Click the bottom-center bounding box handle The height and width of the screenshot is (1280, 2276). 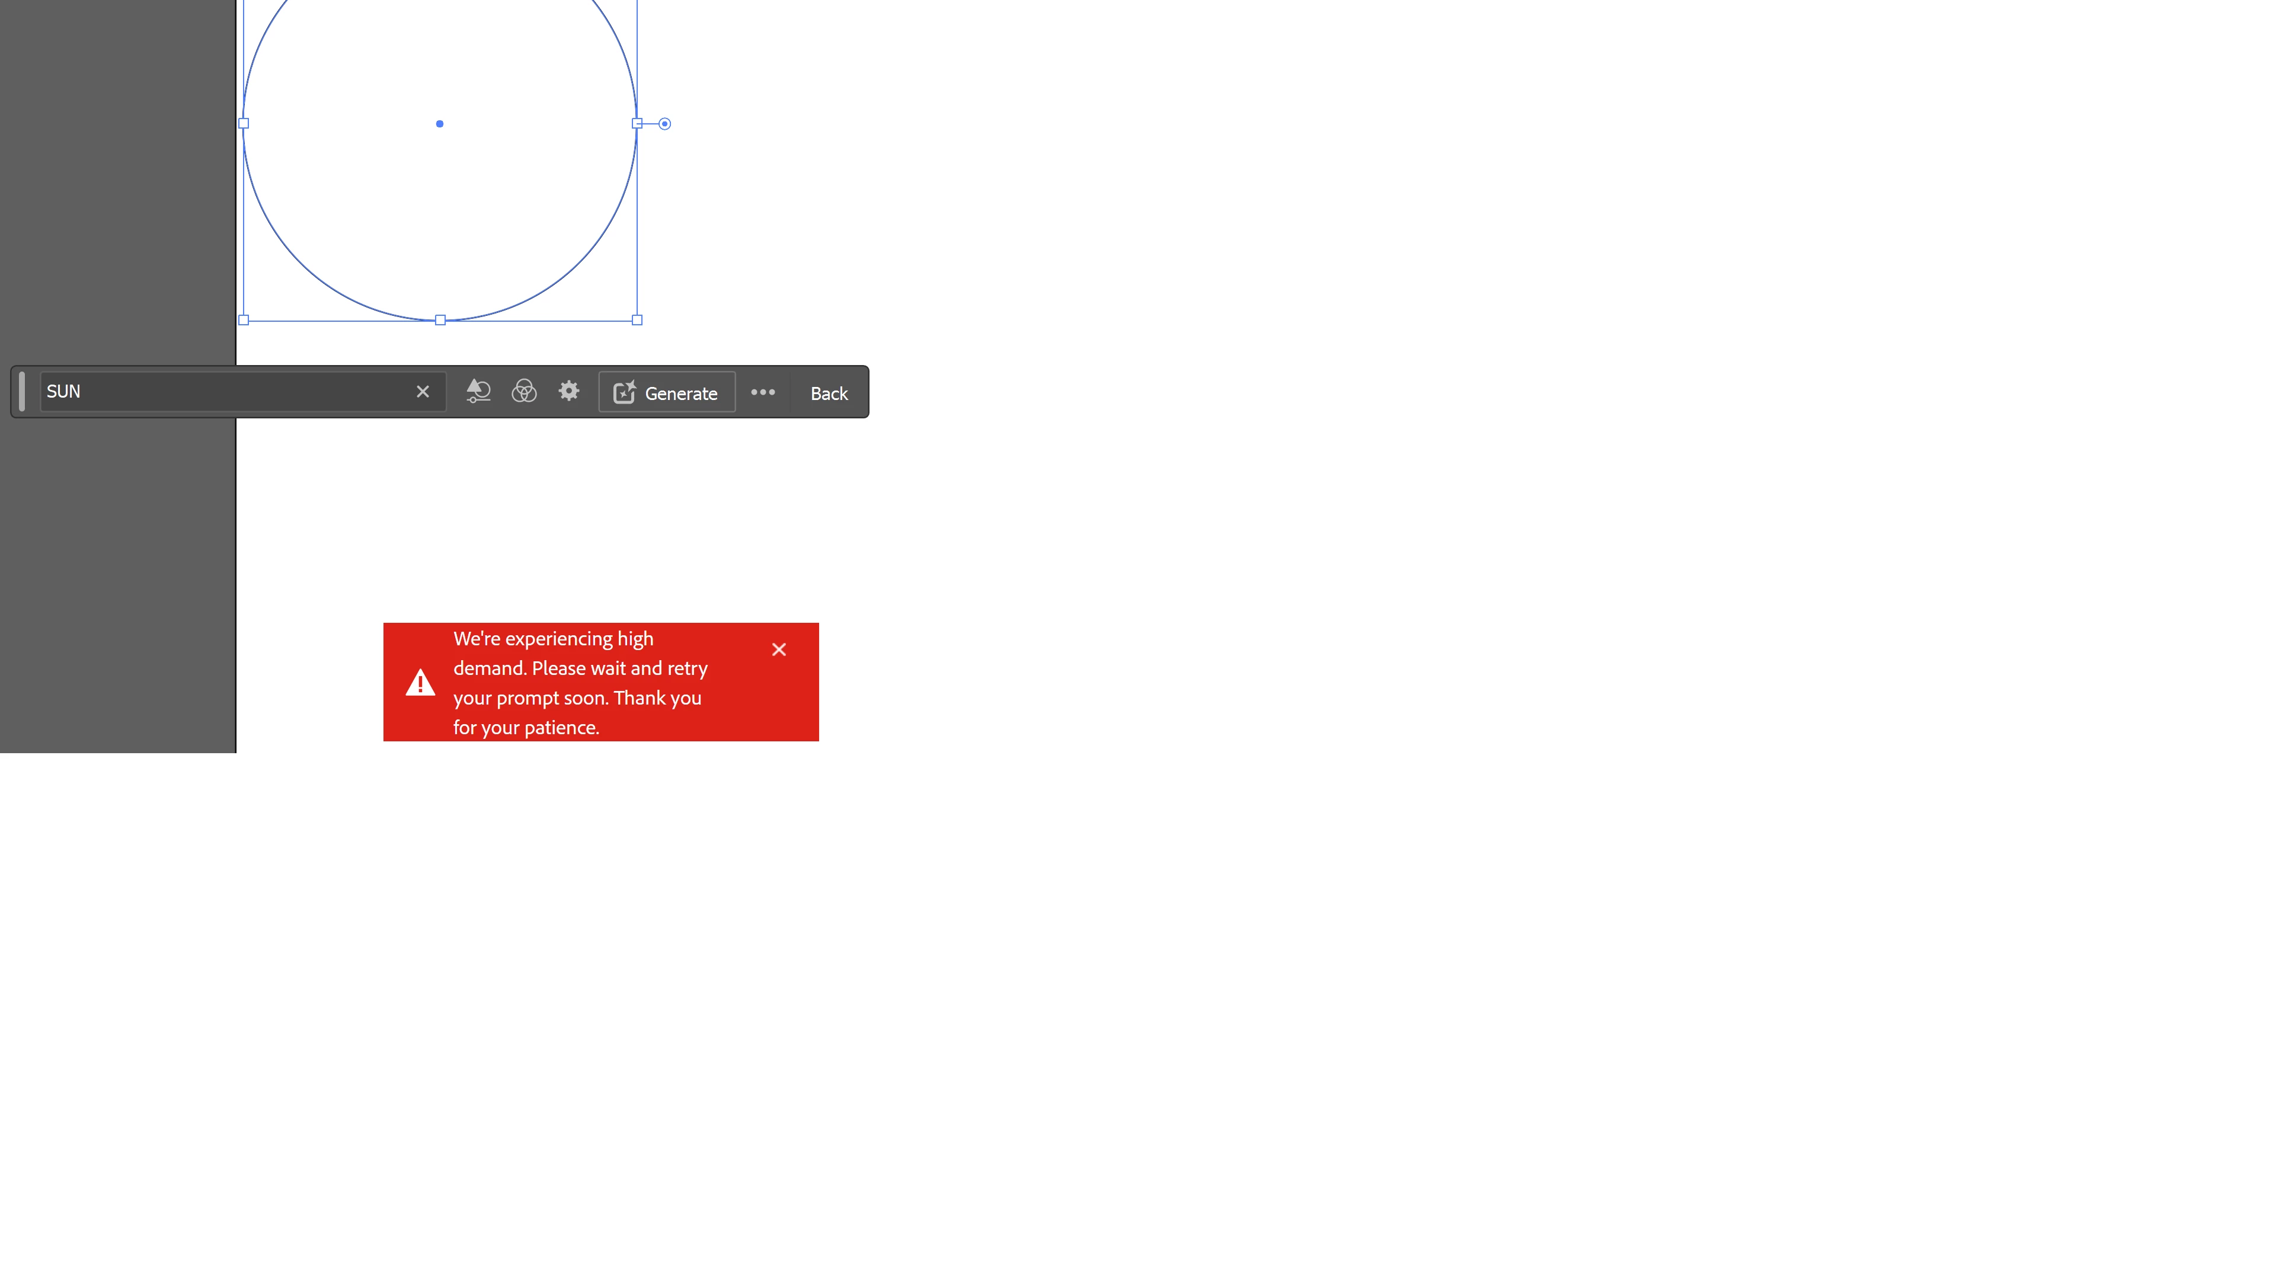(440, 320)
